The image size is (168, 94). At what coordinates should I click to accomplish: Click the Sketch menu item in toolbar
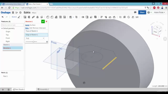coord(14,17)
